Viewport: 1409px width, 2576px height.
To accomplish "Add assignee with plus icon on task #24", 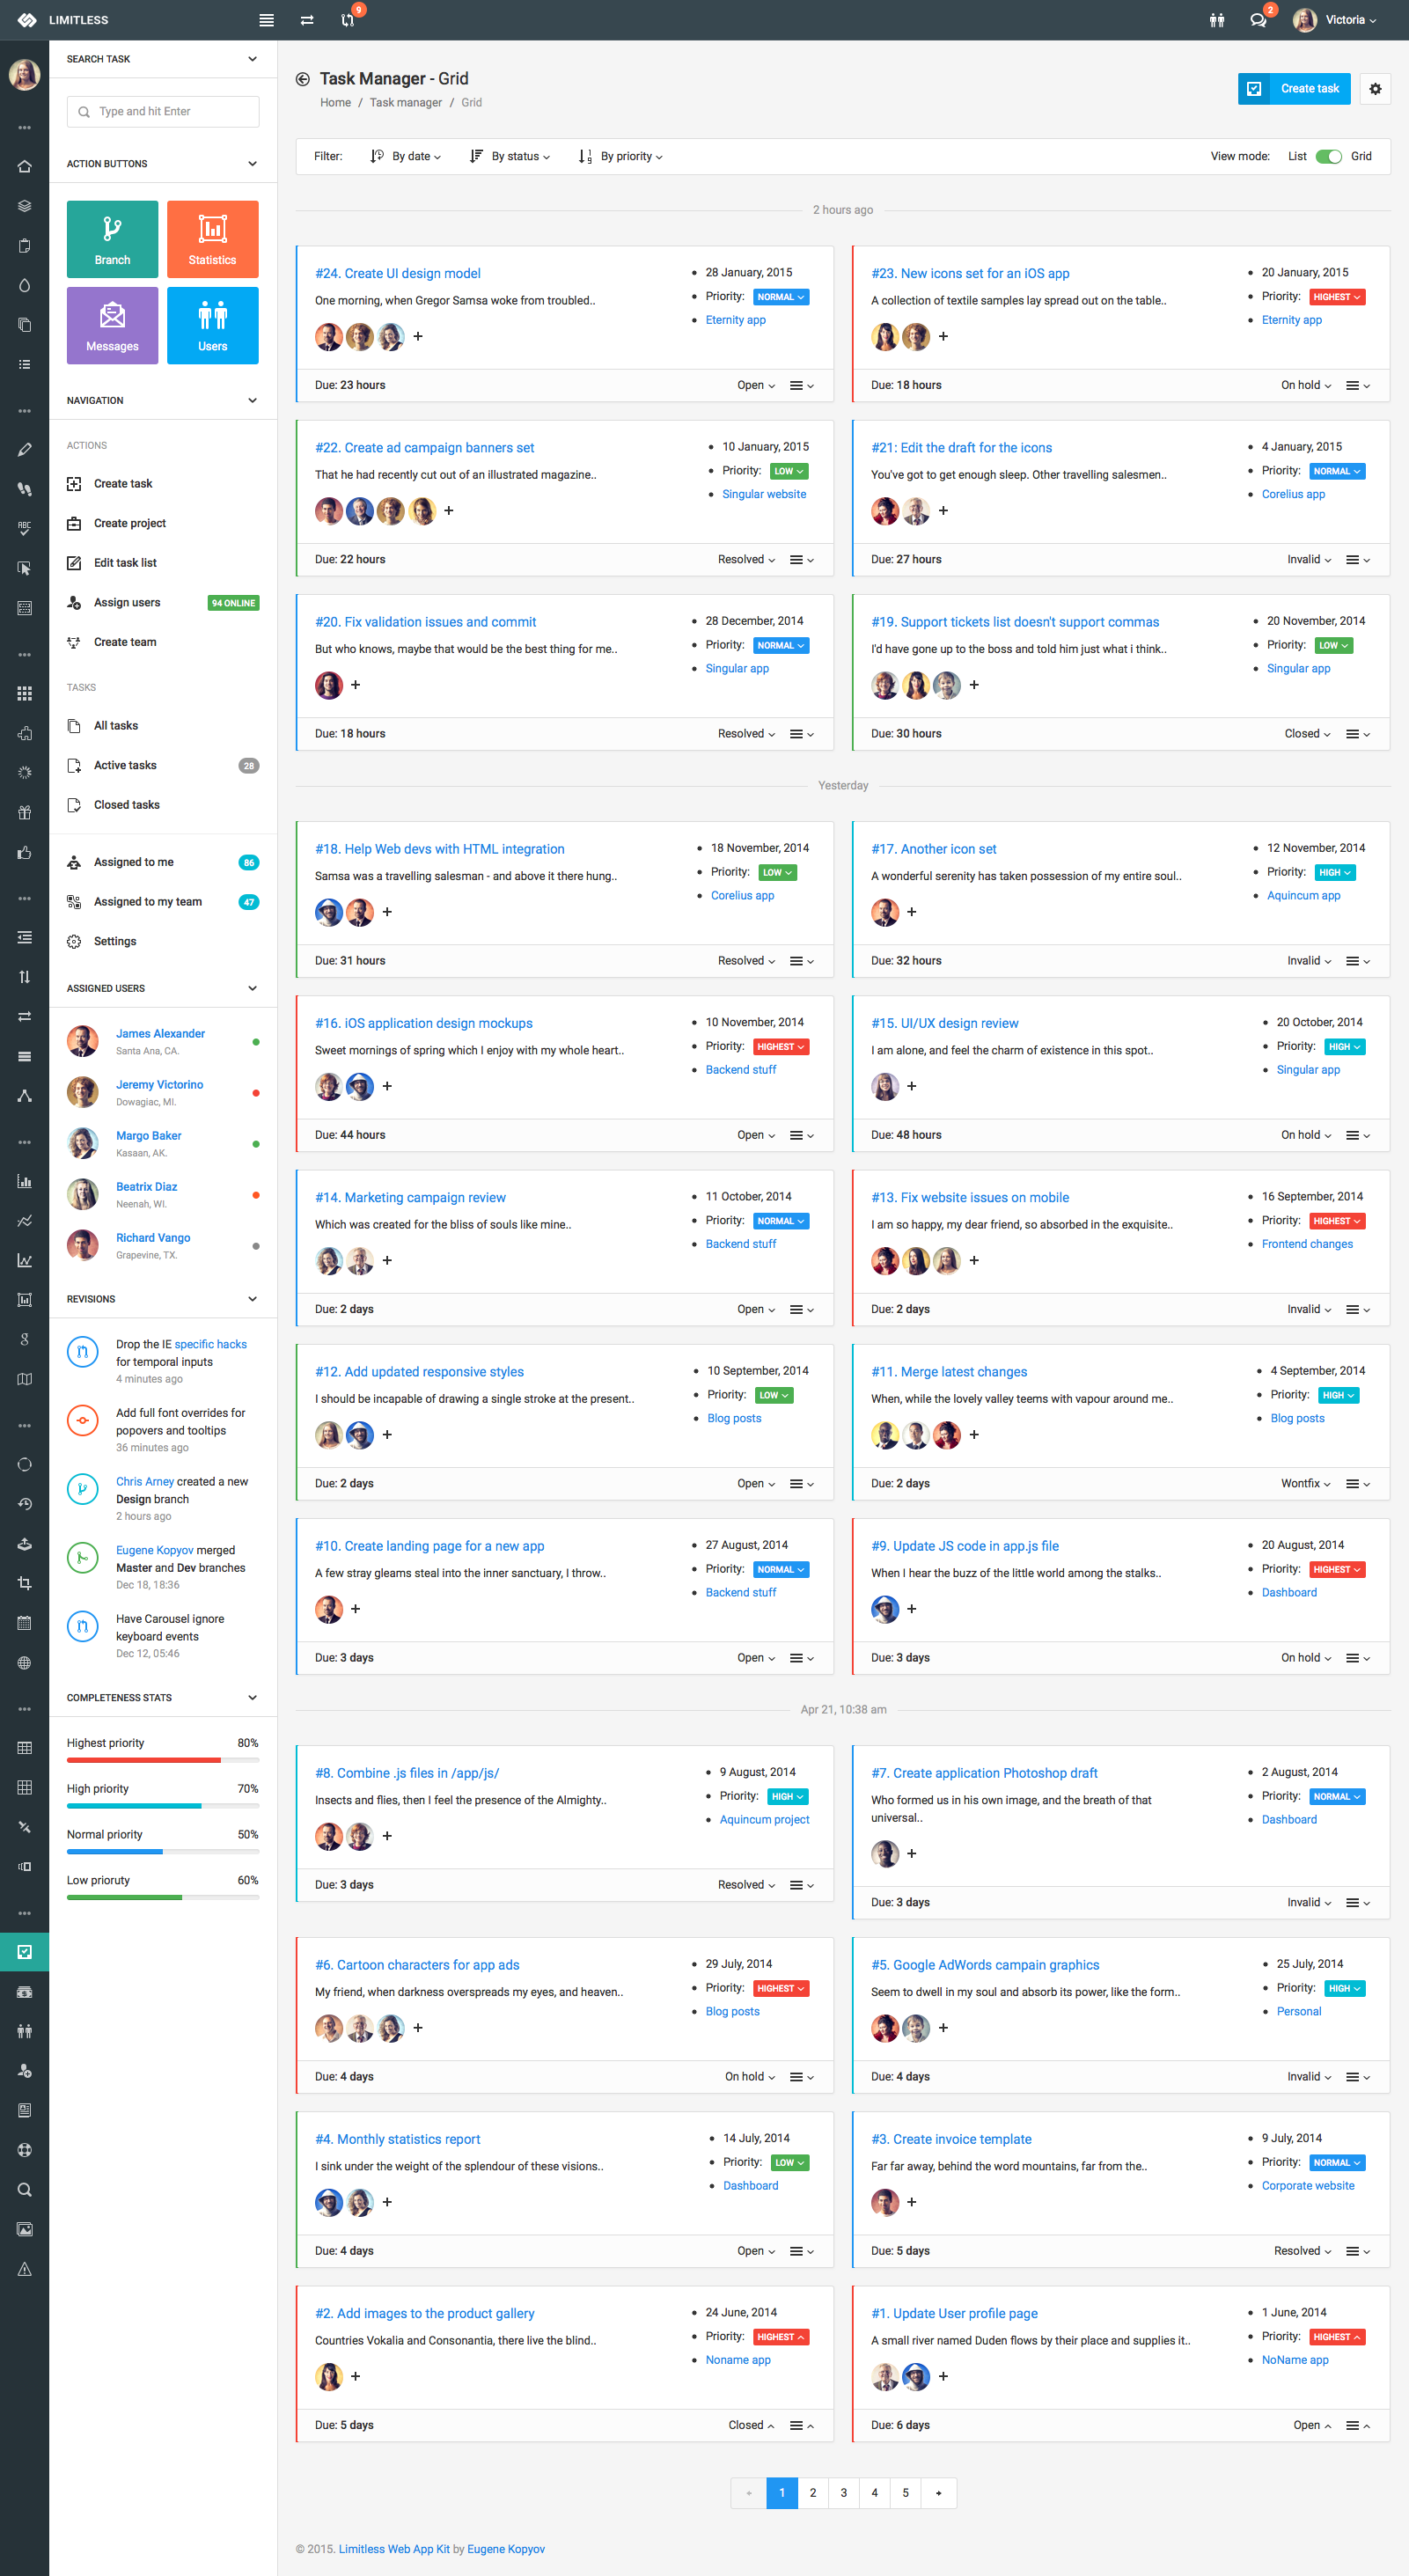I will [x=418, y=337].
